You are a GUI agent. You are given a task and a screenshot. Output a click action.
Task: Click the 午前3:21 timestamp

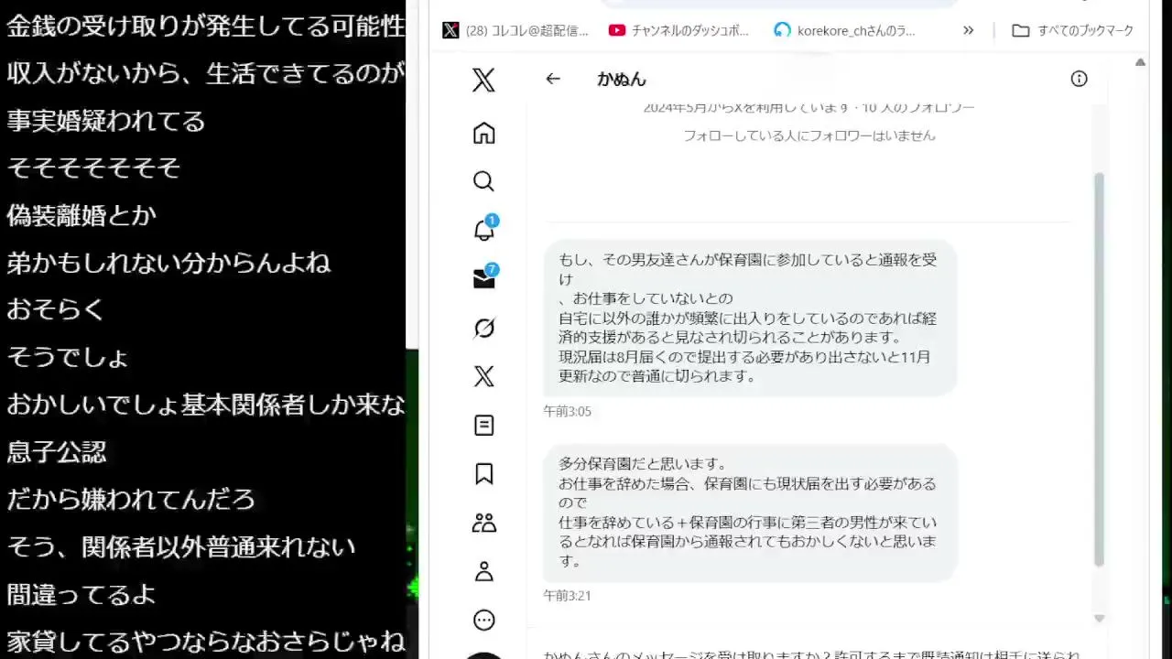click(x=568, y=596)
